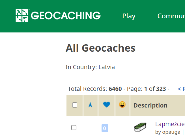Click the GEOCACHING wordmark text

[x=66, y=16]
